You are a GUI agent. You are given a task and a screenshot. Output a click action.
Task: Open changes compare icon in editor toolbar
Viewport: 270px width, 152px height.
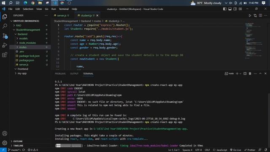point(255,16)
